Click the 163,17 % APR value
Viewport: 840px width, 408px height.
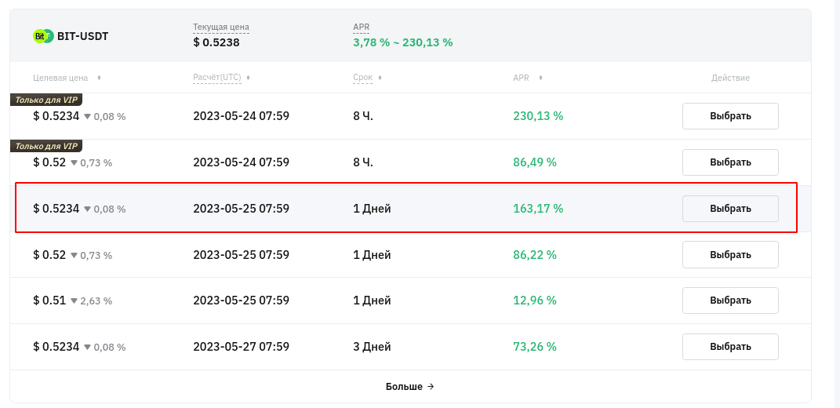(x=538, y=209)
